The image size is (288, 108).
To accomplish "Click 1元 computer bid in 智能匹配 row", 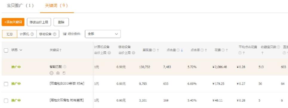I will click(97, 67).
